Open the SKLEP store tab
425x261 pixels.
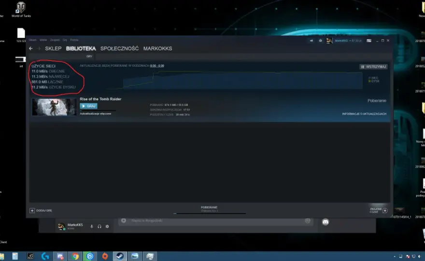tap(53, 48)
